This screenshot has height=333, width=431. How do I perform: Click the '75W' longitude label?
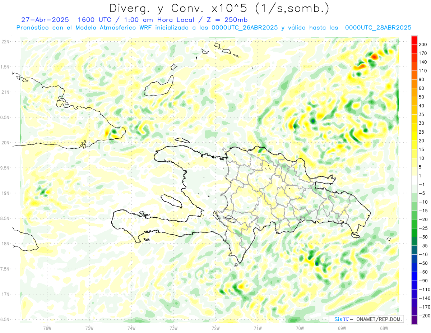[89, 328]
